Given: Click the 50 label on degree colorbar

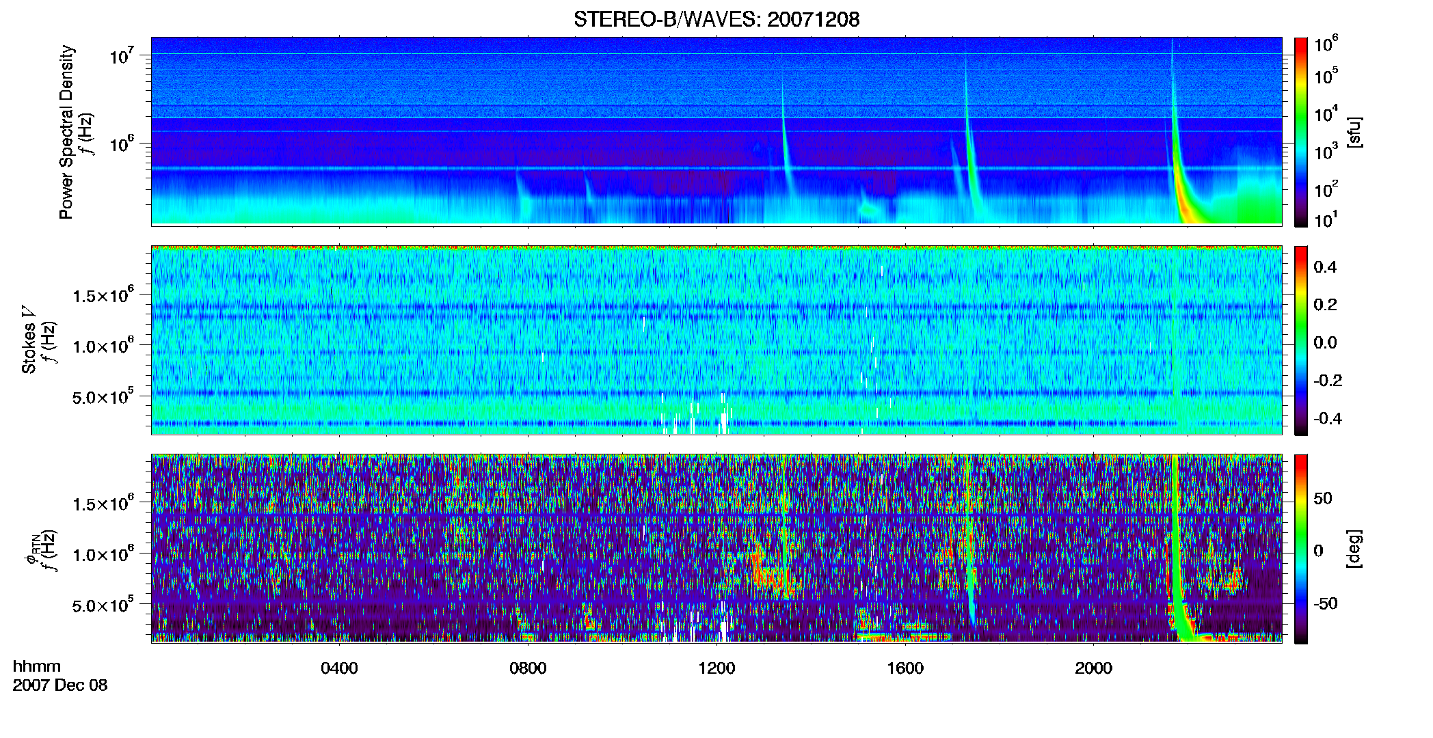Looking at the screenshot, I should pyautogui.click(x=1323, y=498).
